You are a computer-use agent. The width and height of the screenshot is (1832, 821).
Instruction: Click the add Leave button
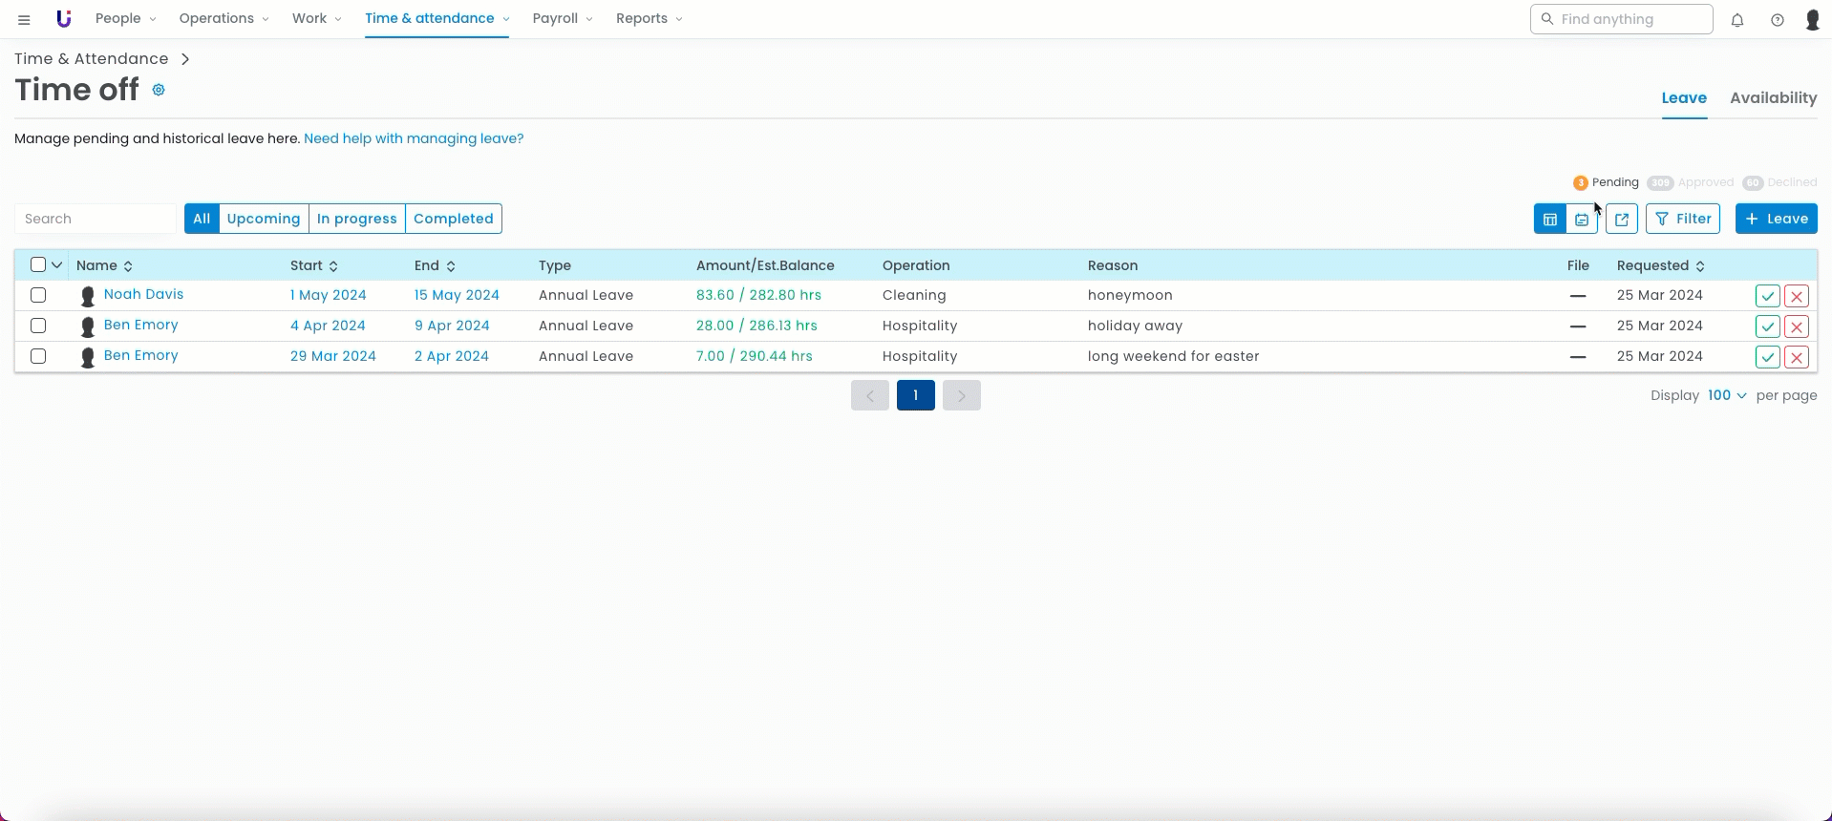(1776, 219)
